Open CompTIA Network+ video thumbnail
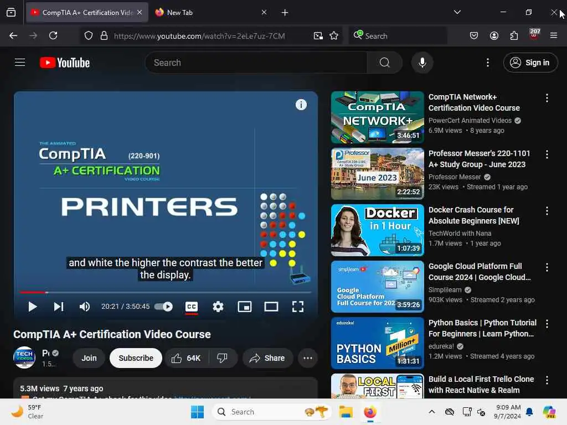The height and width of the screenshot is (425, 567). pos(377,117)
